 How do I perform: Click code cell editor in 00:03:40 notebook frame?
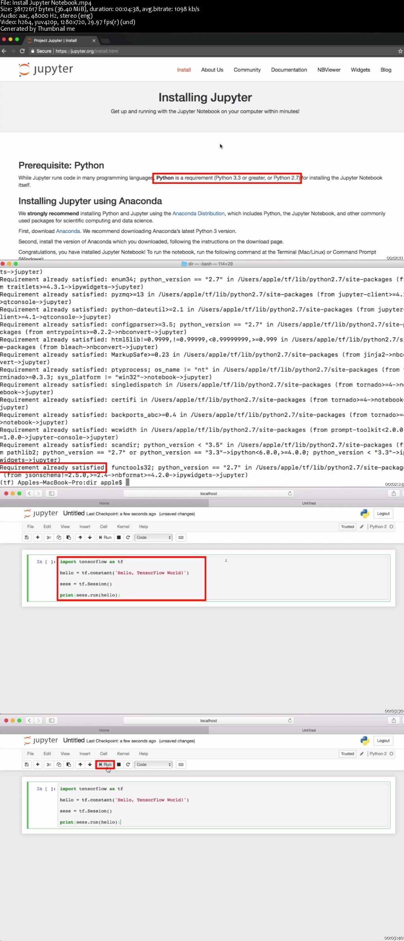click(x=223, y=805)
